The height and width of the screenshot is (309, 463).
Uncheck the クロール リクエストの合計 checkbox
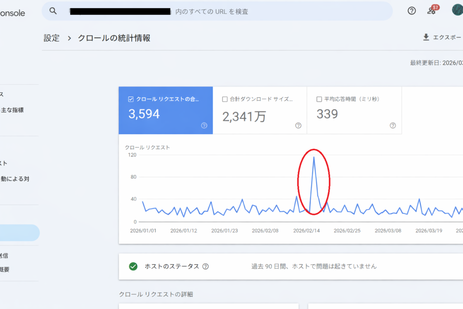point(131,99)
